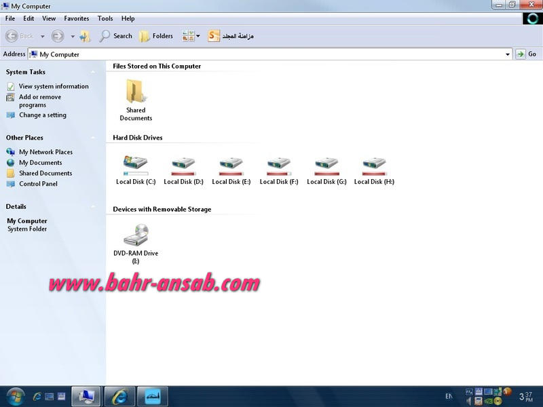Select the DVD-RAM Drive icon
Viewport: 543px width, 407px height.
point(136,244)
